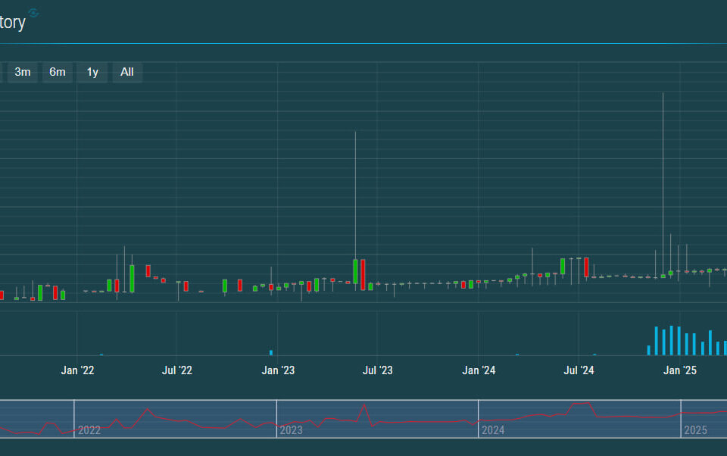Click the Jul '23 axis label
The width and height of the screenshot is (727, 456).
377,370
